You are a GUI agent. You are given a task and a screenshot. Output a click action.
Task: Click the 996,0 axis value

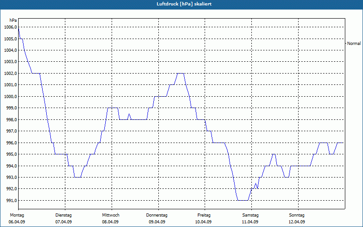(x=11, y=143)
